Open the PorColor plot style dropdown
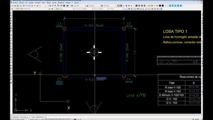This screenshot has width=213, height=120. pos(115,9)
